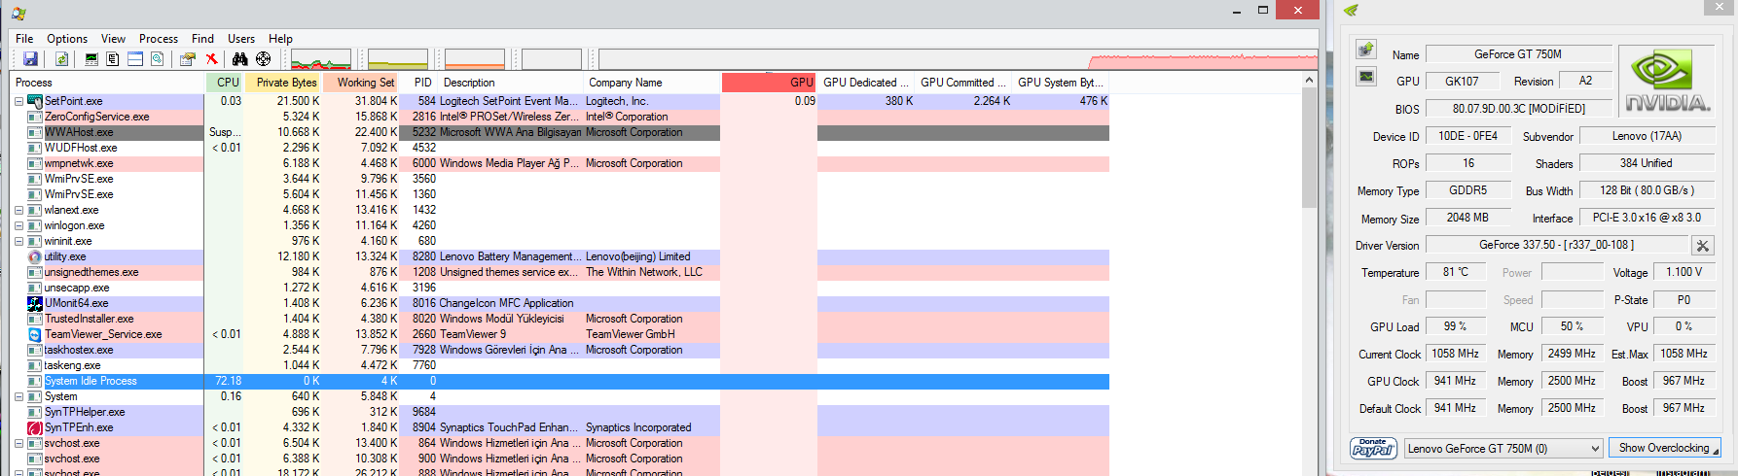Sort by the PID column header
Image resolution: width=1738 pixels, height=476 pixels.
coord(419,83)
